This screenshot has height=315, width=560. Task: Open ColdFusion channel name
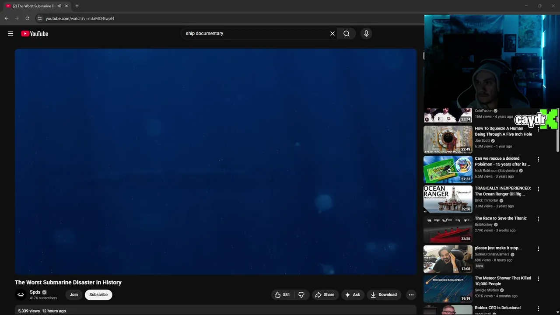[x=484, y=111]
